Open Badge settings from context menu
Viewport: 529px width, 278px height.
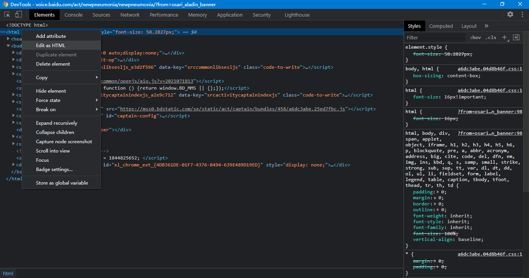tap(61, 169)
